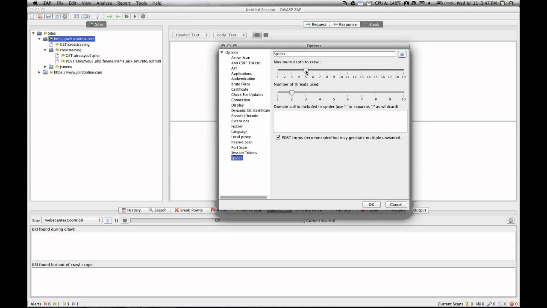Click the Session Properties toolbar icon
Screen dimensions: 547x308
(x=56, y=16)
